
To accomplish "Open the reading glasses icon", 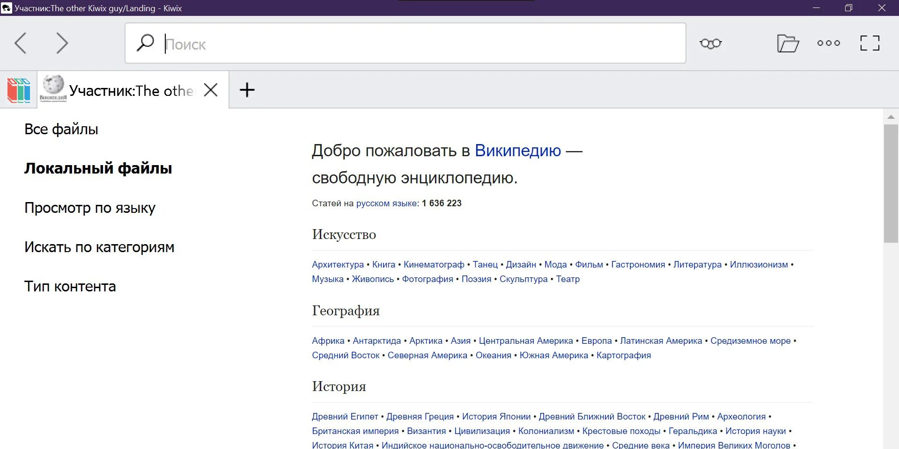I will tap(711, 43).
